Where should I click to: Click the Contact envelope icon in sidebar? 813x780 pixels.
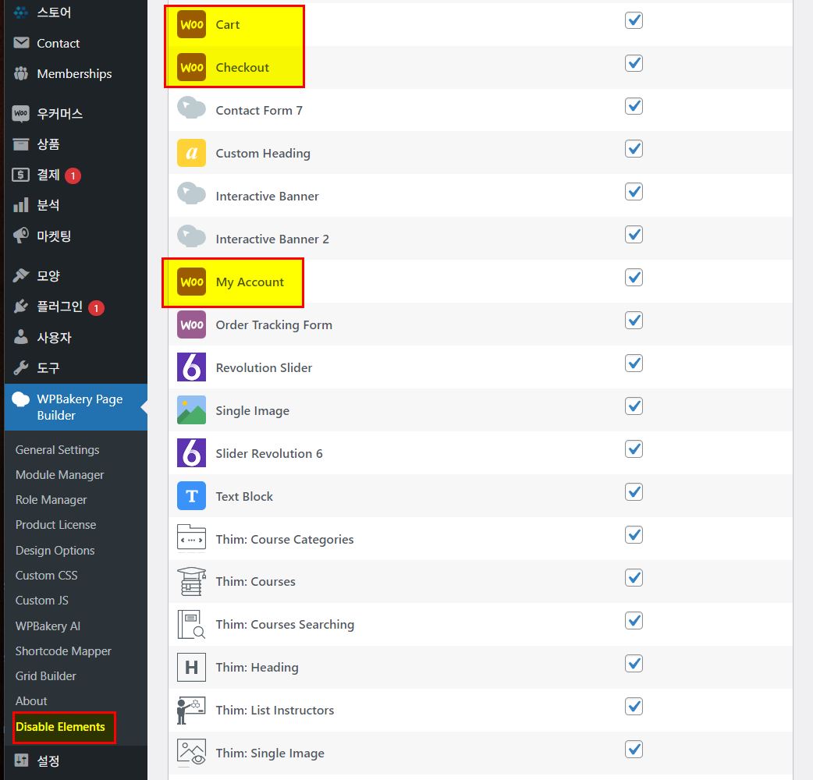pyautogui.click(x=21, y=42)
